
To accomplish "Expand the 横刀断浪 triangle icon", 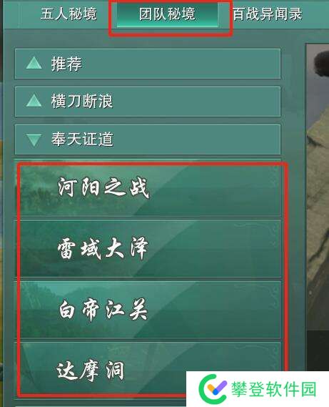I will point(34,101).
